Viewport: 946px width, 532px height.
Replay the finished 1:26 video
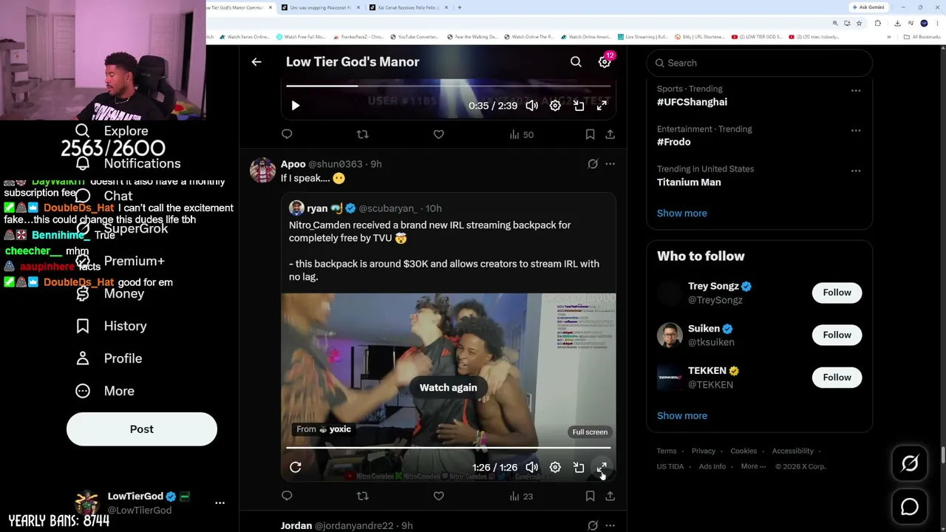coord(295,467)
